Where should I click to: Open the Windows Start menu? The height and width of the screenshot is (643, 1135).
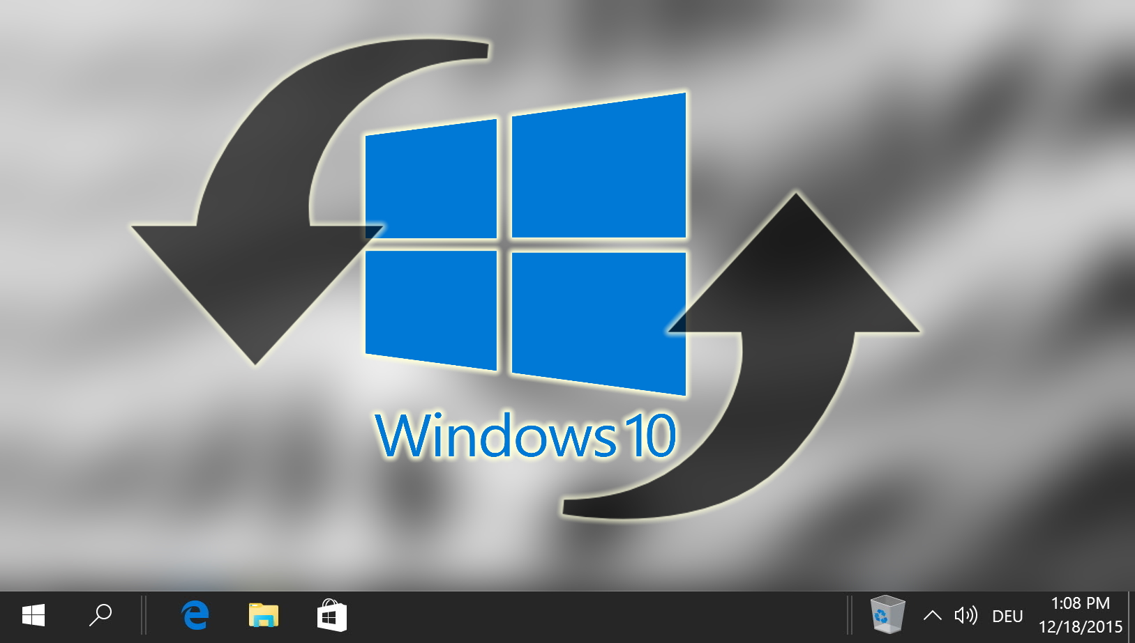tap(33, 616)
